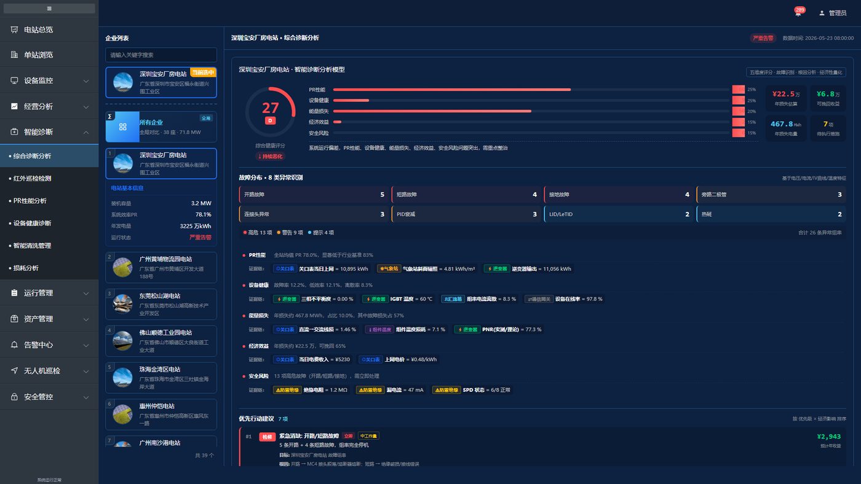Image resolution: width=861 pixels, height=484 pixels.
Task: Click the 安全管控 lock icon
Action: coord(14,397)
